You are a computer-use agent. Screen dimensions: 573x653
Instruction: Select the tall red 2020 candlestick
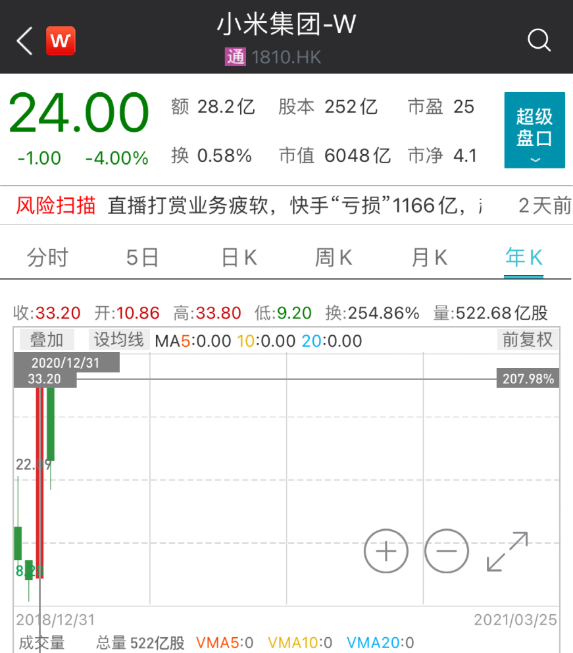40,483
